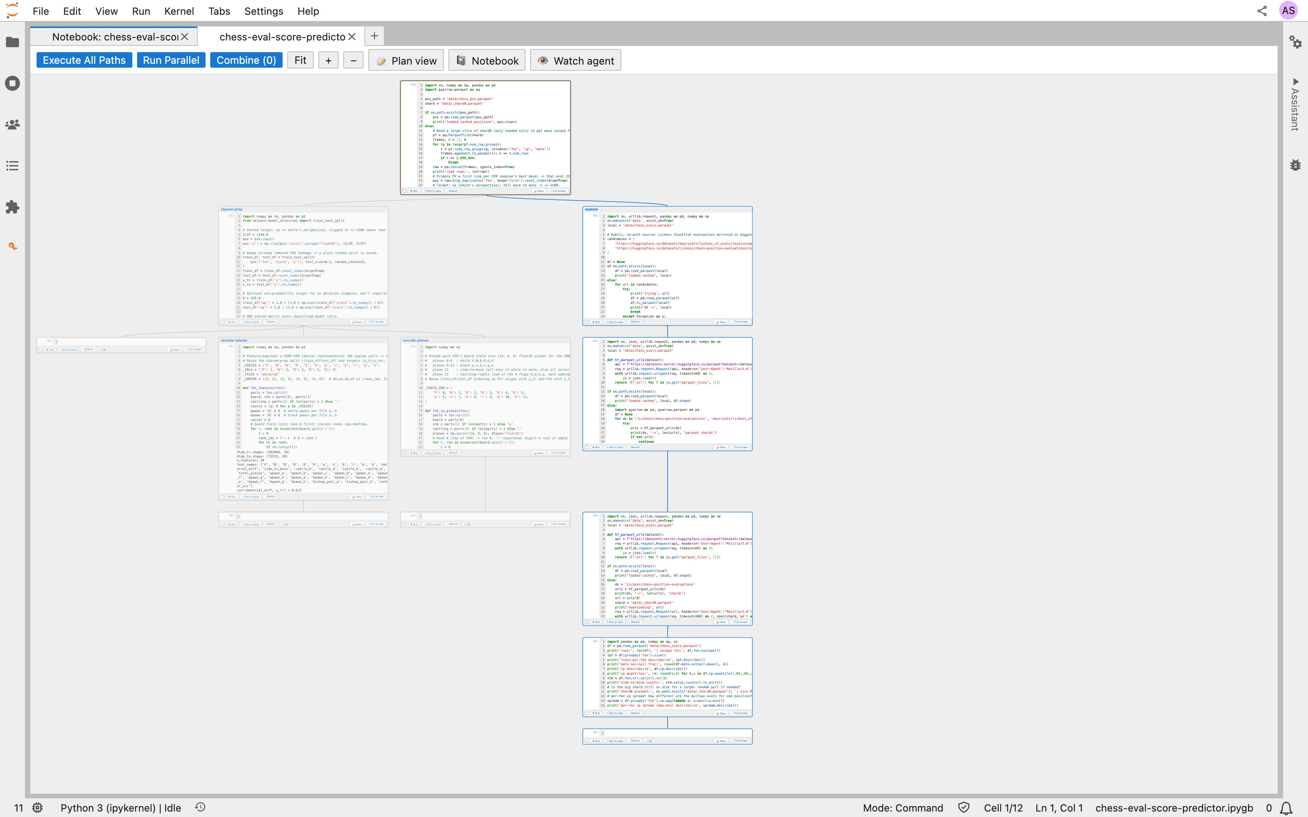Click the orange key sidebar icon
Screen dimensions: 1308x817
[12, 246]
